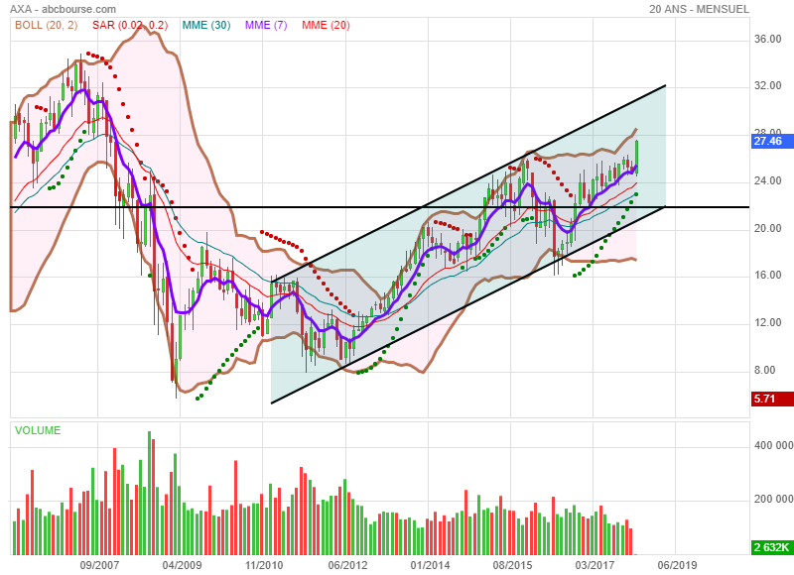Click the 400 000 volume axis label
Image resolution: width=794 pixels, height=575 pixels.
pos(774,445)
